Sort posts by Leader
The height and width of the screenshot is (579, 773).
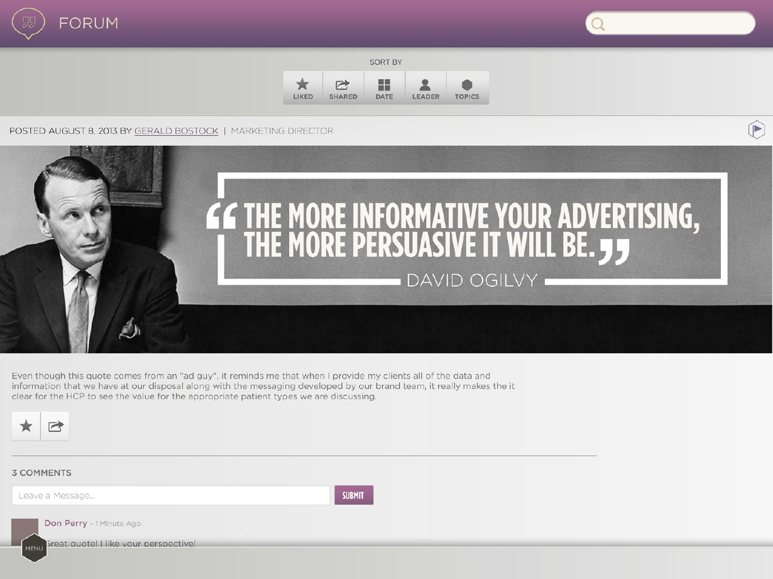pyautogui.click(x=425, y=88)
